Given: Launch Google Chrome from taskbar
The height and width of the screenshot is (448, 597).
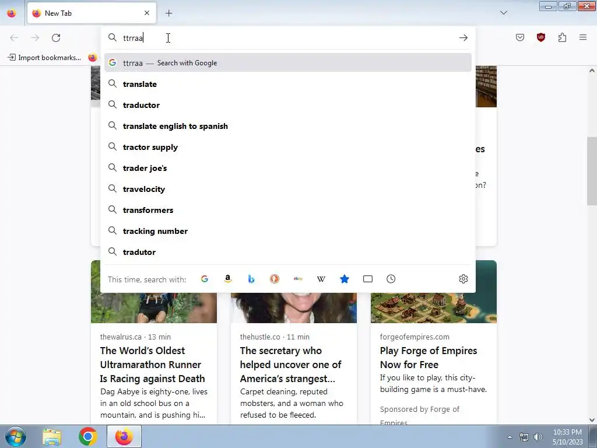Looking at the screenshot, I should tap(88, 436).
